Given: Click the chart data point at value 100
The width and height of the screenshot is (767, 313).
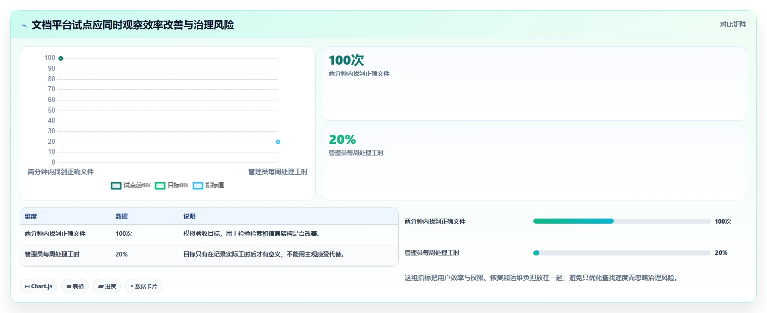Looking at the screenshot, I should tap(61, 59).
